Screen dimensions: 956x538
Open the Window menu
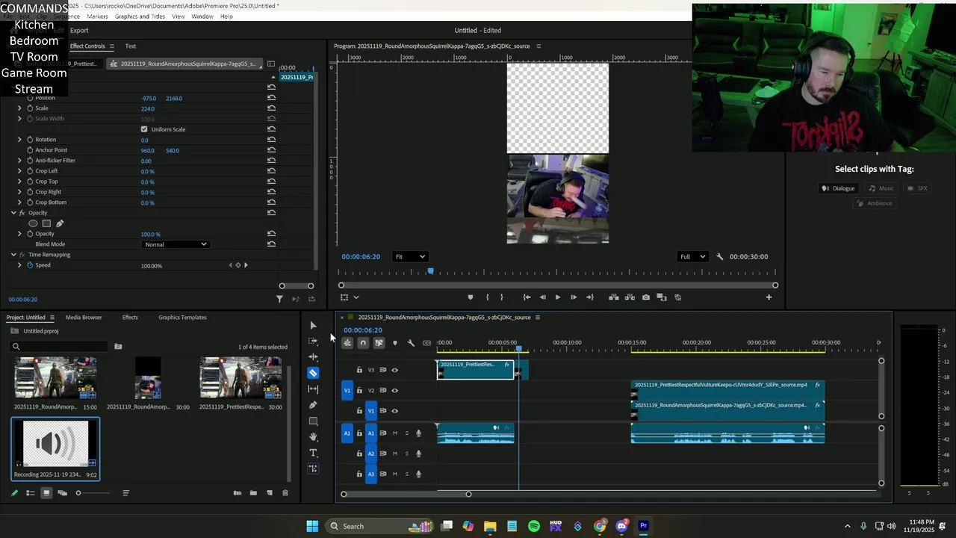click(x=202, y=16)
